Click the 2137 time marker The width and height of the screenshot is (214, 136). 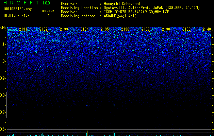pyautogui.click(x=146, y=29)
